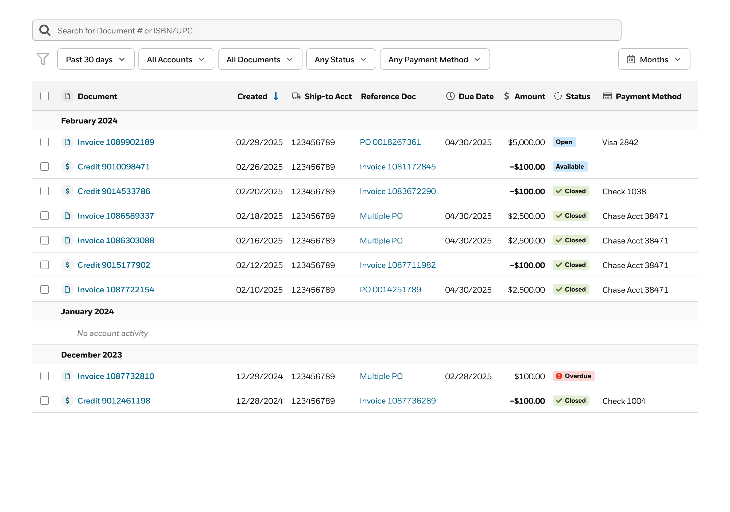Click the Check 1038 payment method
This screenshot has width=730, height=512.
click(x=624, y=191)
